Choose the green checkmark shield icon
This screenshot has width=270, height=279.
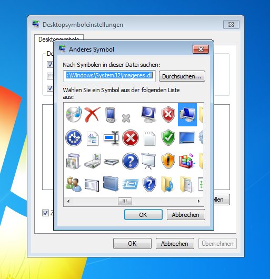[168, 137]
